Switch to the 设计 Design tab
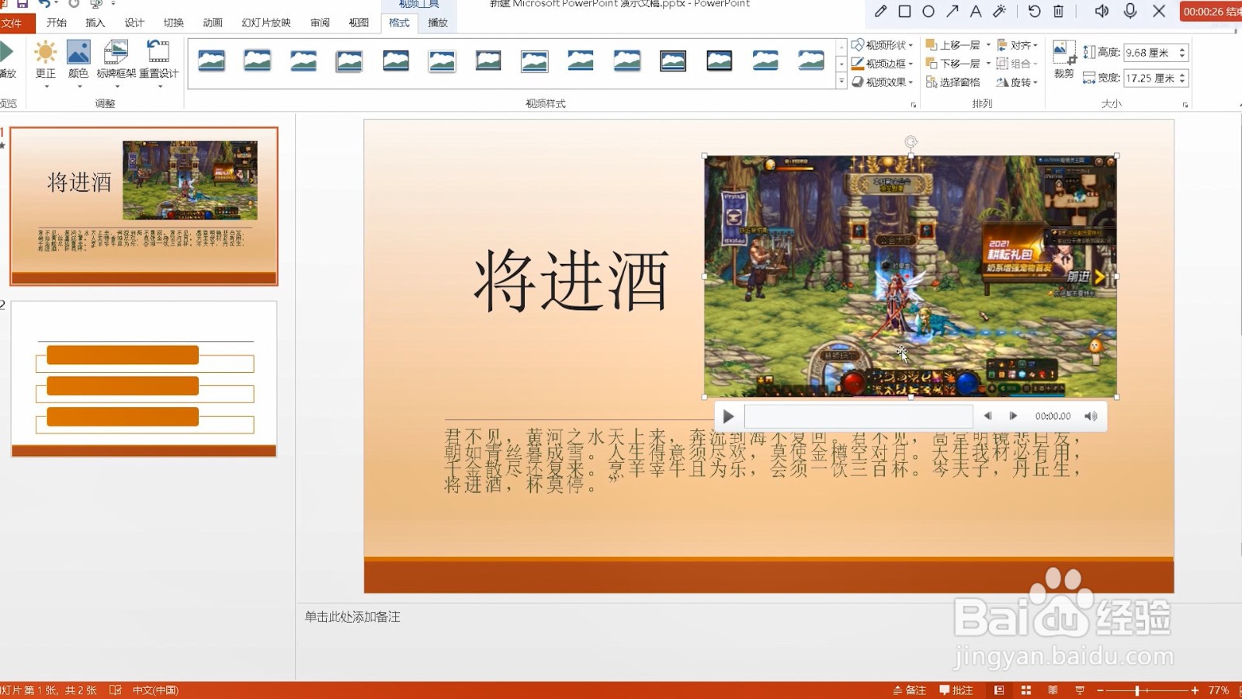1242x699 pixels. point(134,23)
